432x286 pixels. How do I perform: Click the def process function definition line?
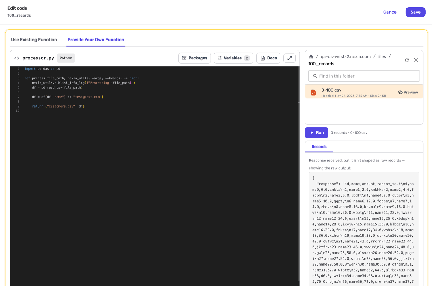click(82, 78)
